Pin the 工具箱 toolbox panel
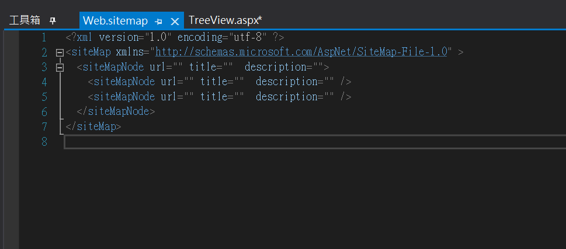Screen dimensions: 566x249 [53, 21]
